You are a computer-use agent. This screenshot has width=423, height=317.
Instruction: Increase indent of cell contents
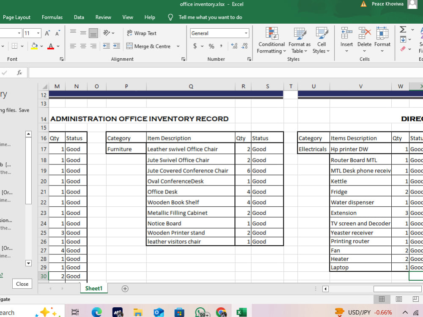pyautogui.click(x=117, y=46)
